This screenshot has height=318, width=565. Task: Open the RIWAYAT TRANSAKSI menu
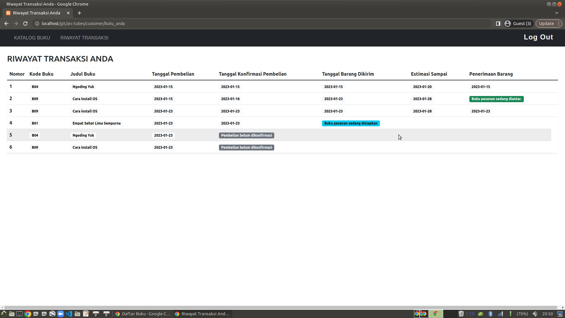[x=84, y=38]
